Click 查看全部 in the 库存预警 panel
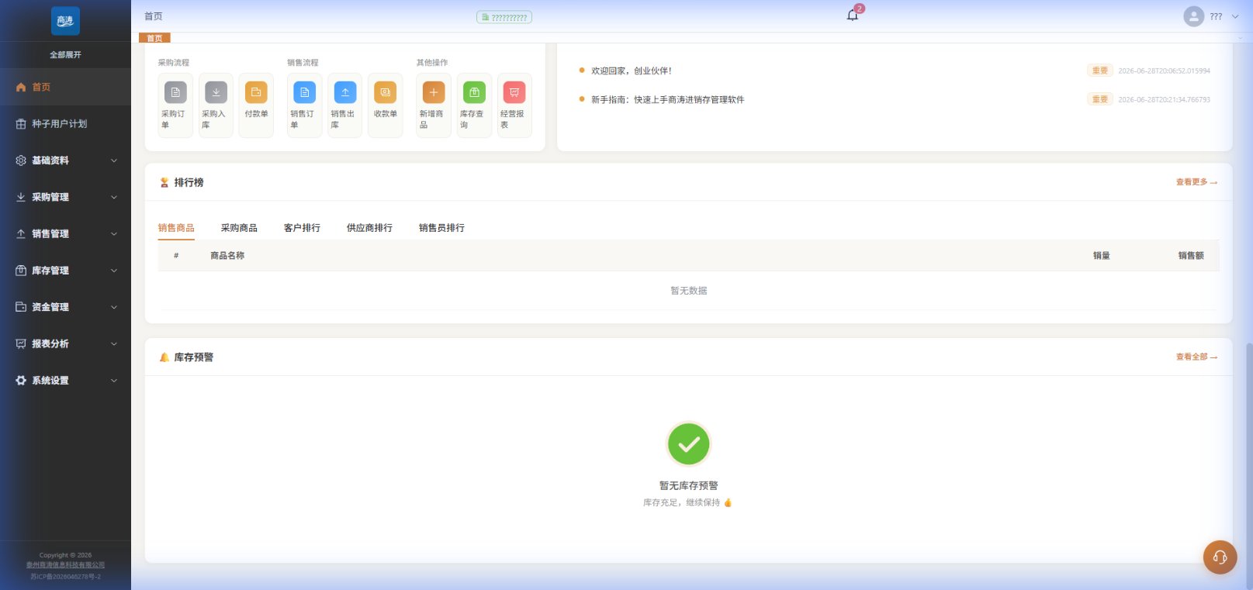This screenshot has height=590, width=1253. [1196, 357]
